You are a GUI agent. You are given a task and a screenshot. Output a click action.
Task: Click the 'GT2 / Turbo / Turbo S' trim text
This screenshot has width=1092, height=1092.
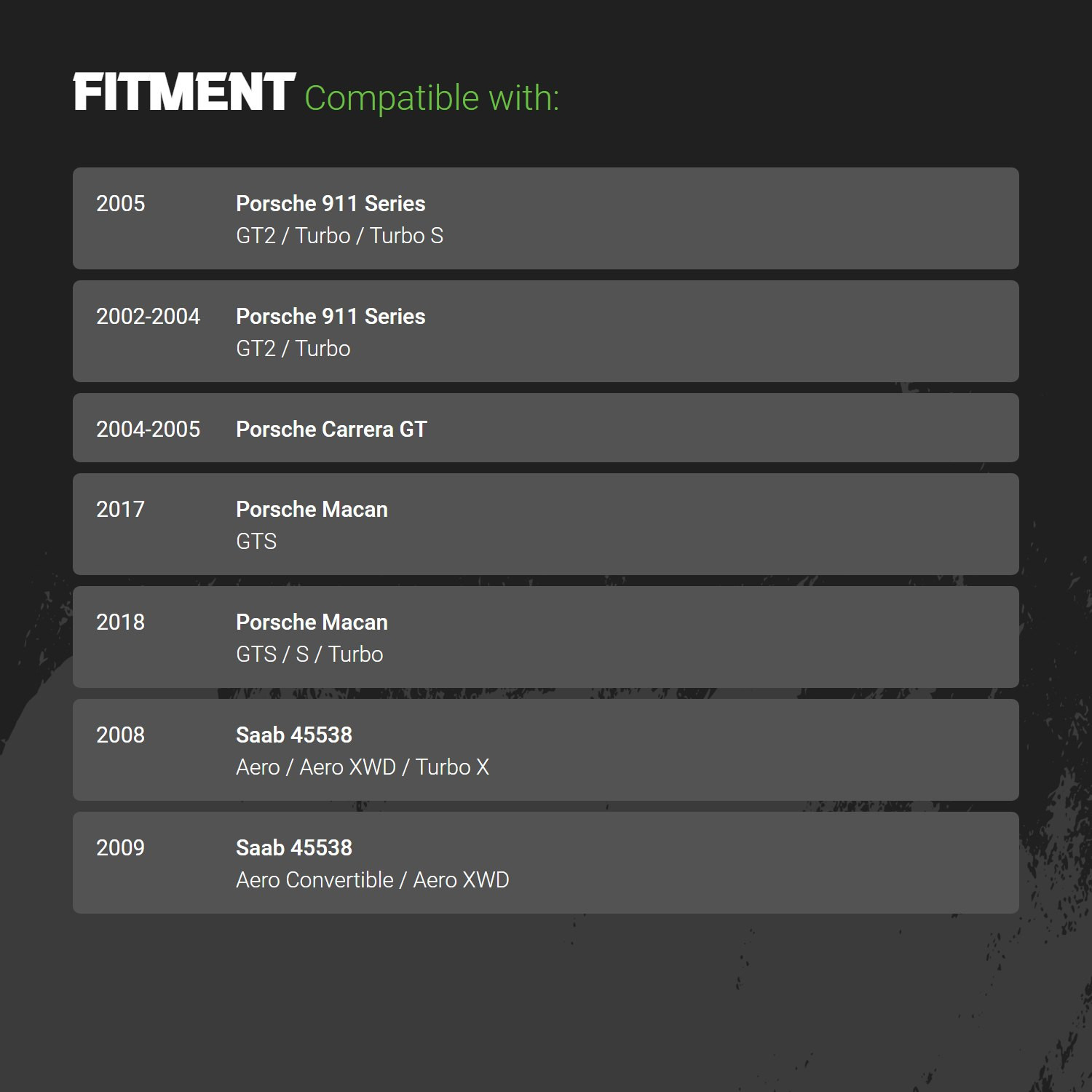point(339,236)
